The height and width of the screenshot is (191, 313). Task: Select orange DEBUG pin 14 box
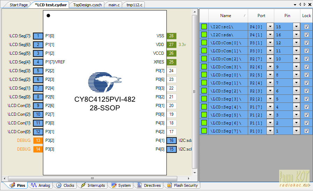pyautogui.click(x=38, y=149)
